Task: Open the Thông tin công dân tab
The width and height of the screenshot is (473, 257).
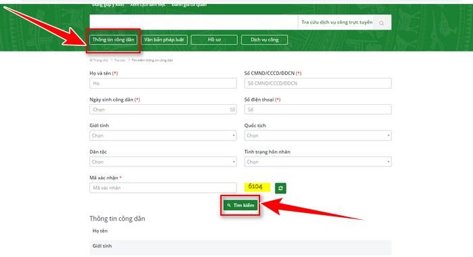Action: click(x=113, y=39)
